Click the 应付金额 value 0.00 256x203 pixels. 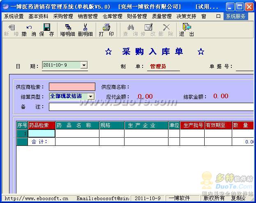tap(145, 96)
